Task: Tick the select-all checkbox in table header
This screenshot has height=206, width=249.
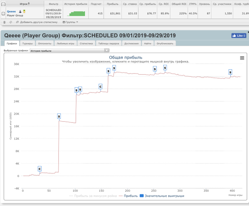Action: 3,4
